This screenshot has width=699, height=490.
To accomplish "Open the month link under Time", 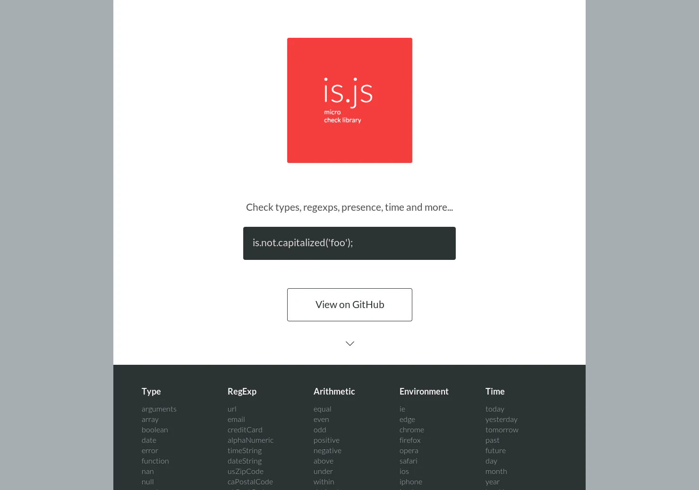I will click(496, 472).
